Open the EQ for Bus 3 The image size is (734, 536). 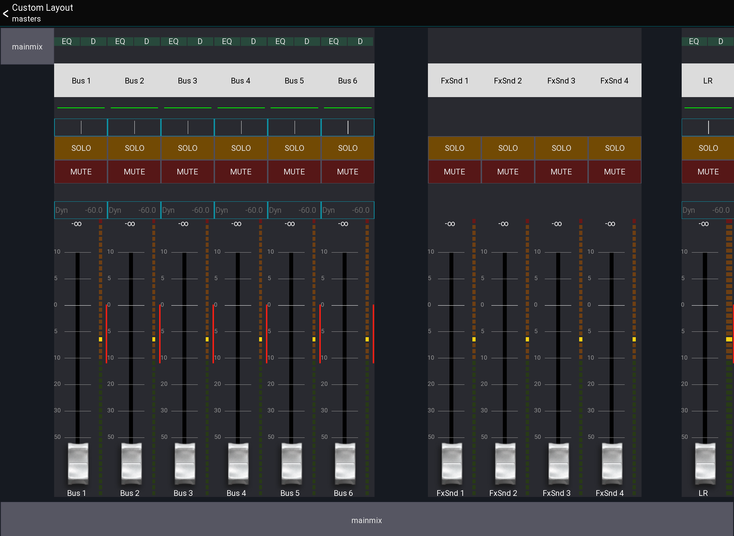pos(173,41)
